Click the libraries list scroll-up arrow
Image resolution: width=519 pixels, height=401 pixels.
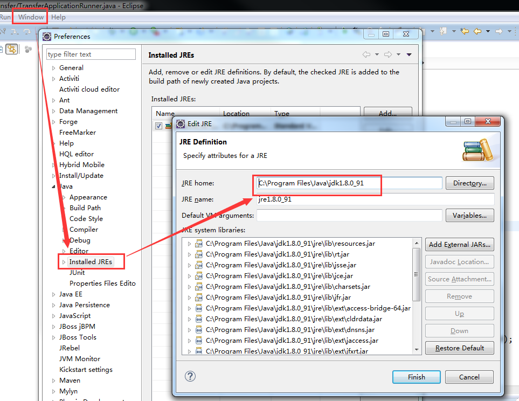pyautogui.click(x=417, y=243)
